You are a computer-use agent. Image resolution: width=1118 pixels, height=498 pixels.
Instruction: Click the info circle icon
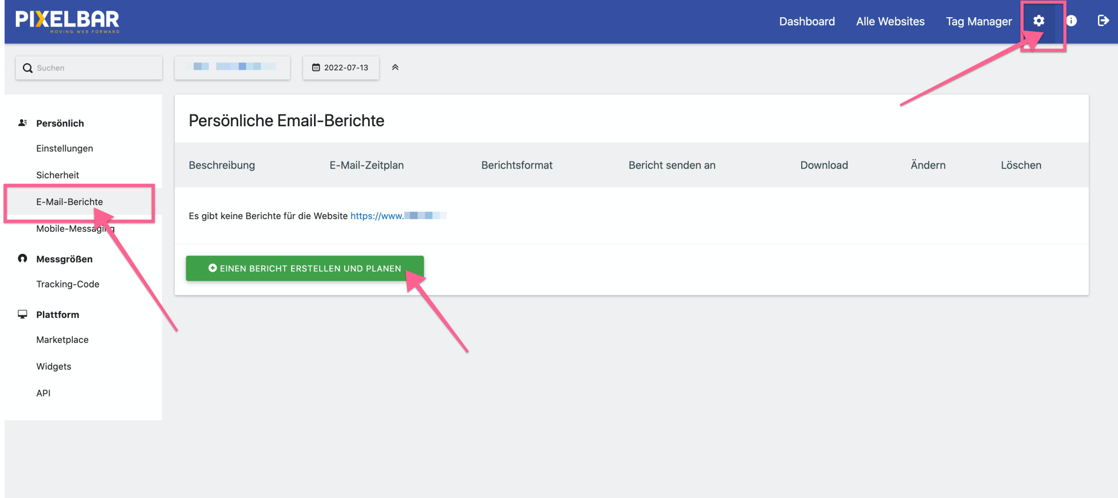(1071, 21)
